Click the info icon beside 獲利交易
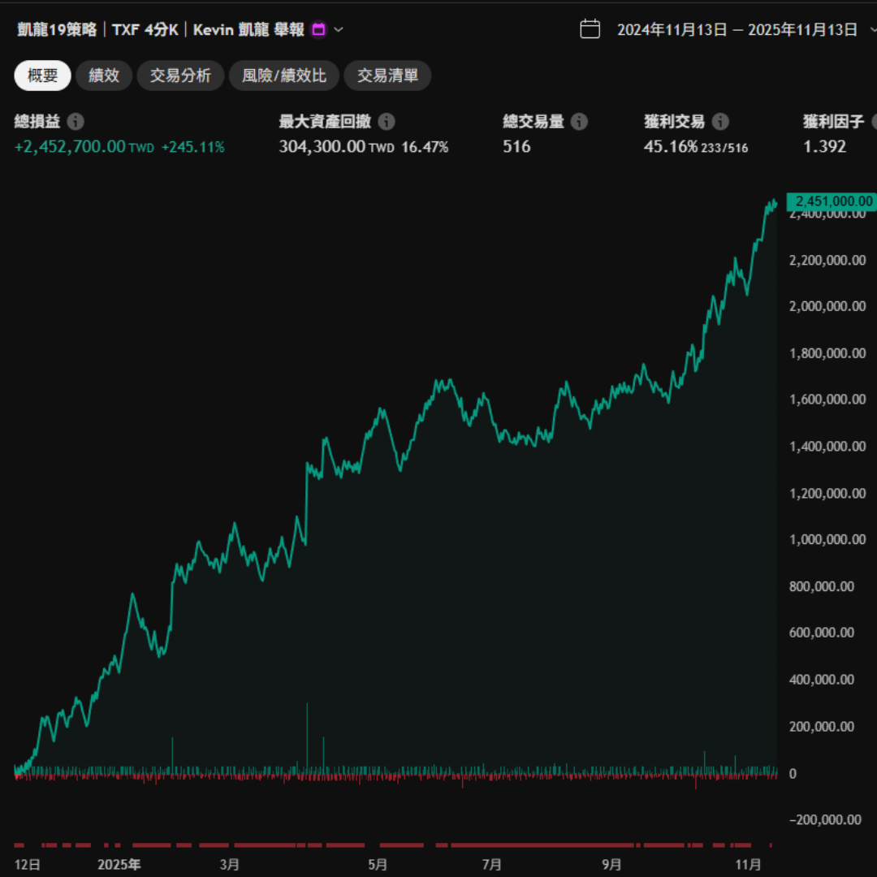877x877 pixels. 720,122
